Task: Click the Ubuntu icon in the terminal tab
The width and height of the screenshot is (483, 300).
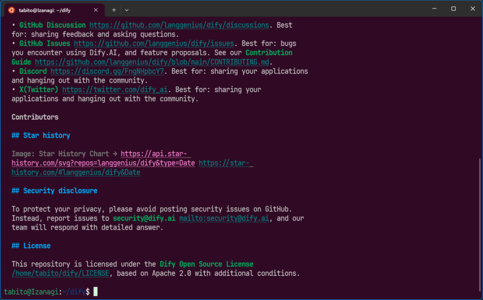Action: pyautogui.click(x=11, y=10)
